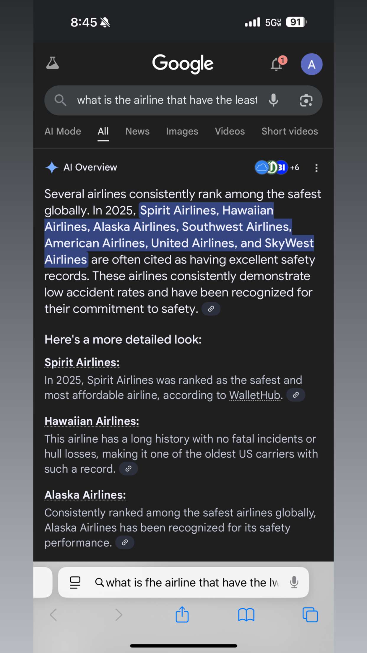Focus the Google search query field
This screenshot has width=367, height=653.
coord(167,101)
